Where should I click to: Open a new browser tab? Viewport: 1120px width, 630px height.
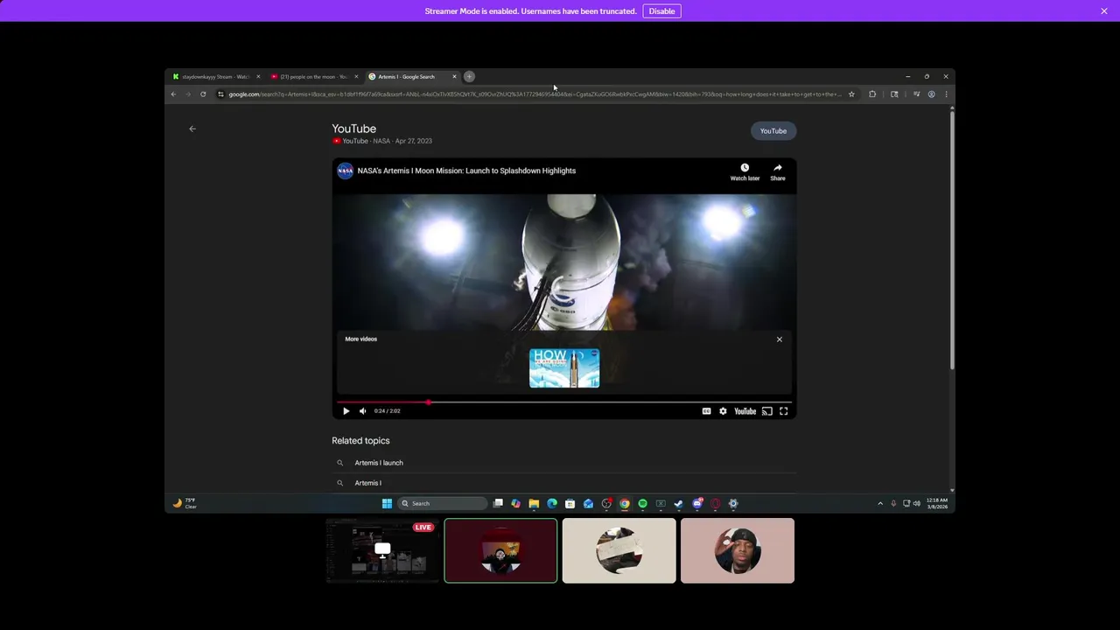(469, 77)
